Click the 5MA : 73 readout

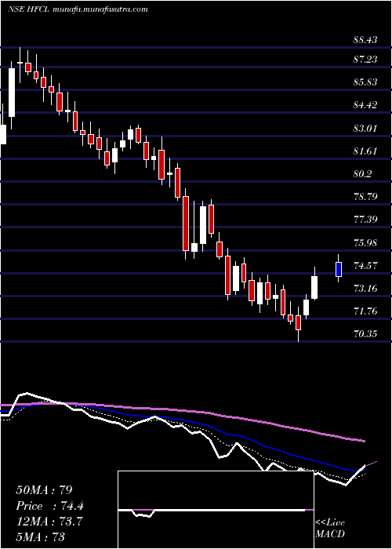[x=40, y=536]
